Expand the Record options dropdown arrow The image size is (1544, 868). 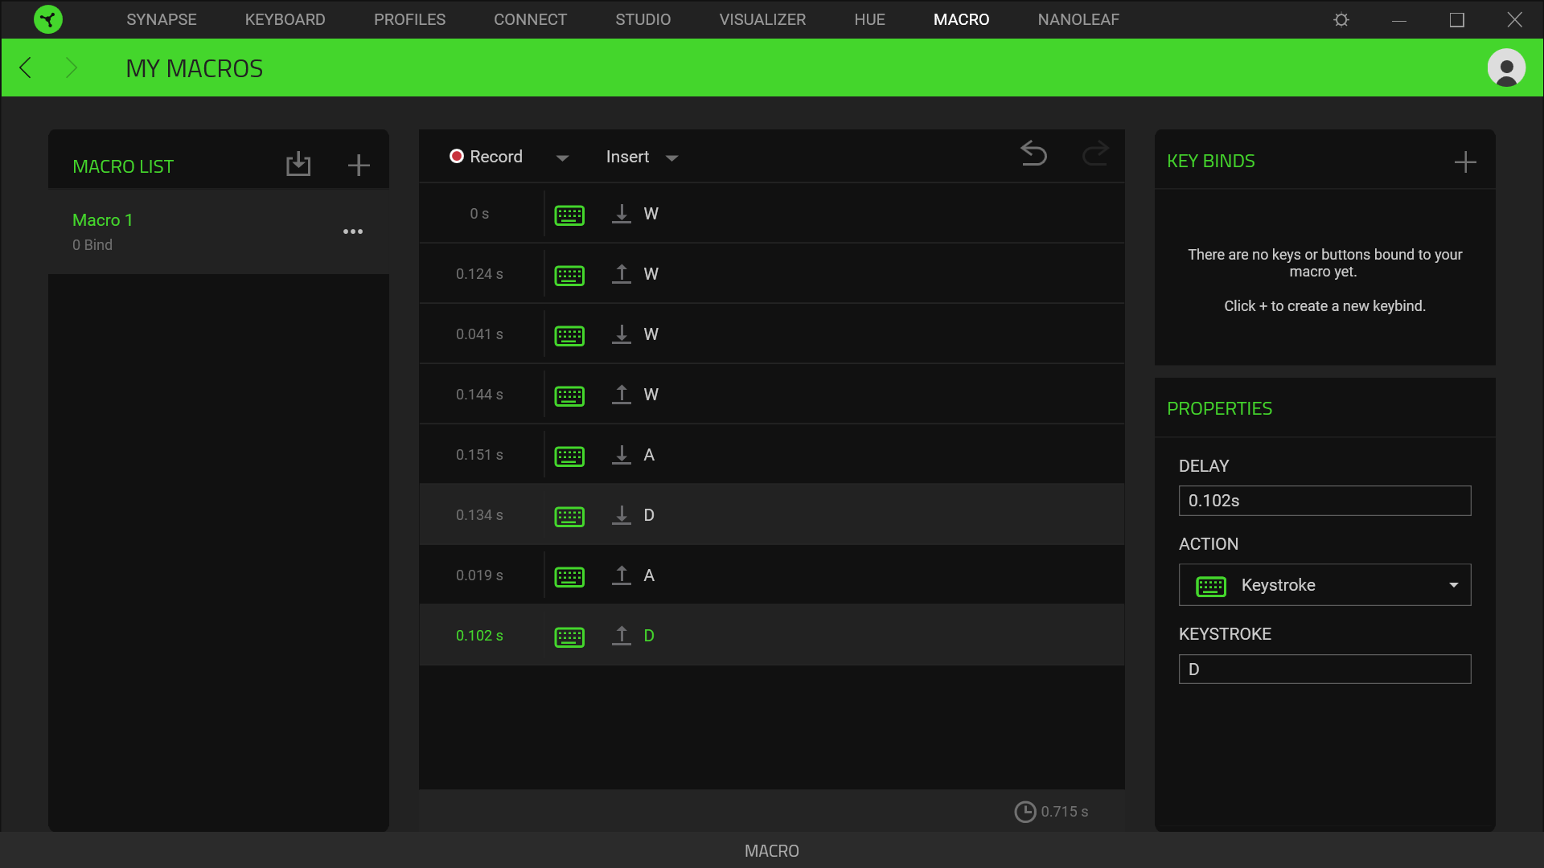(562, 158)
